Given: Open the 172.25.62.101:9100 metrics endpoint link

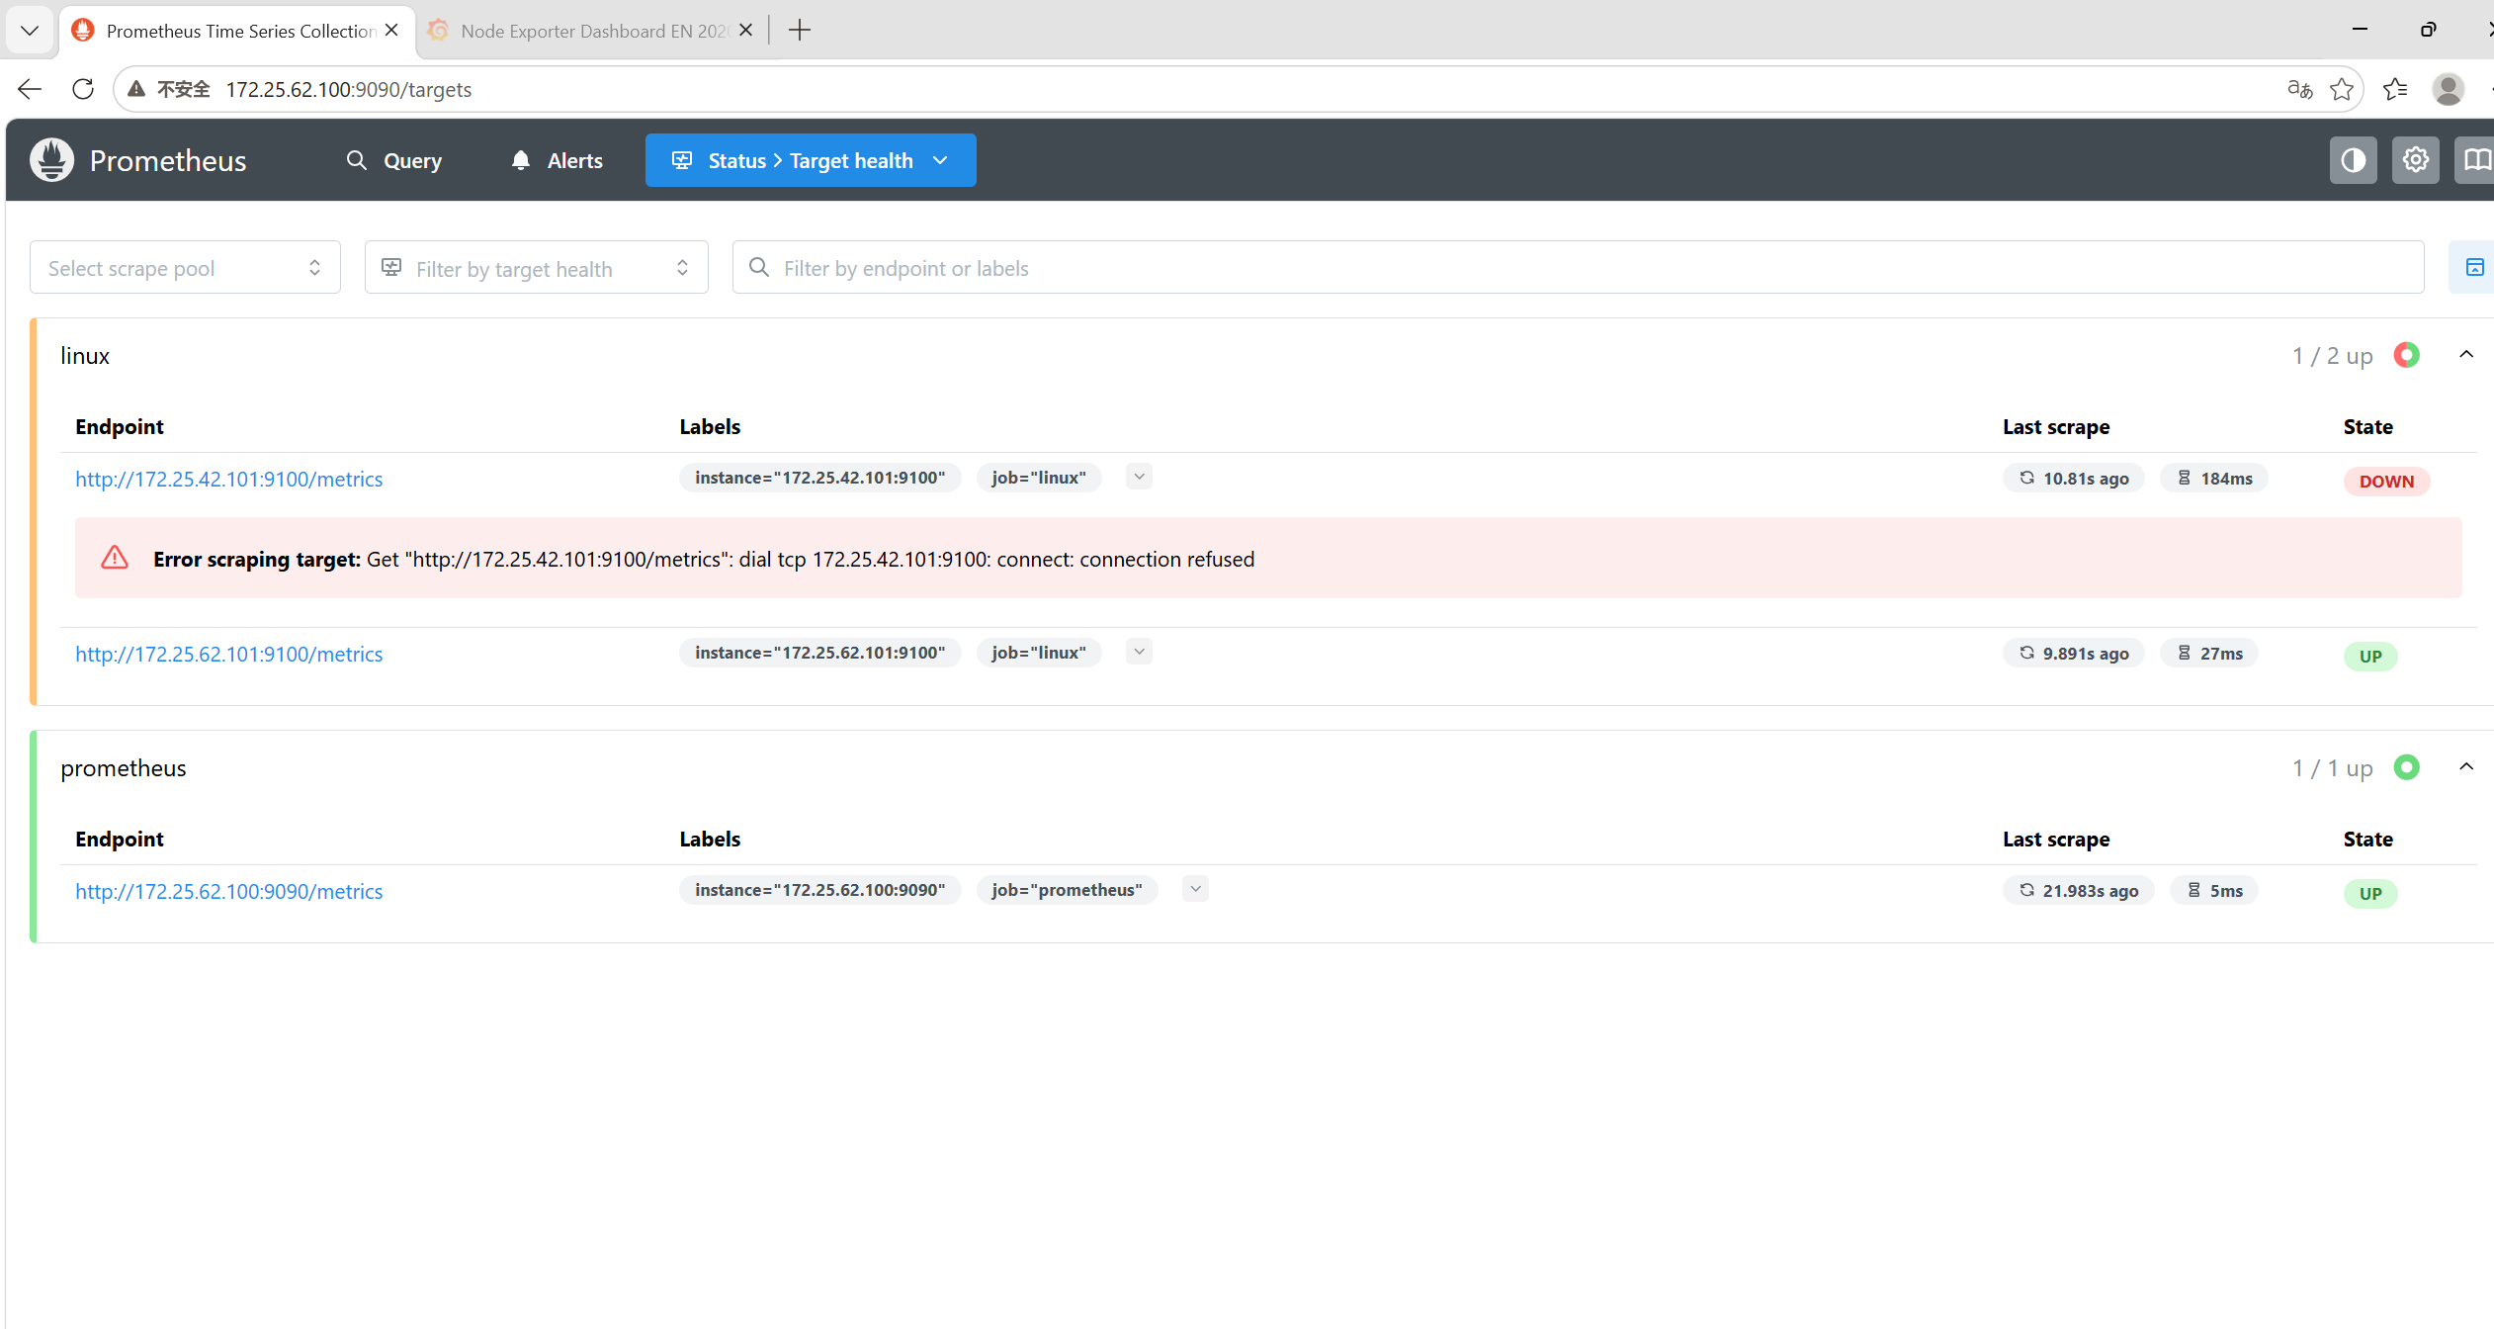Looking at the screenshot, I should pos(229,655).
